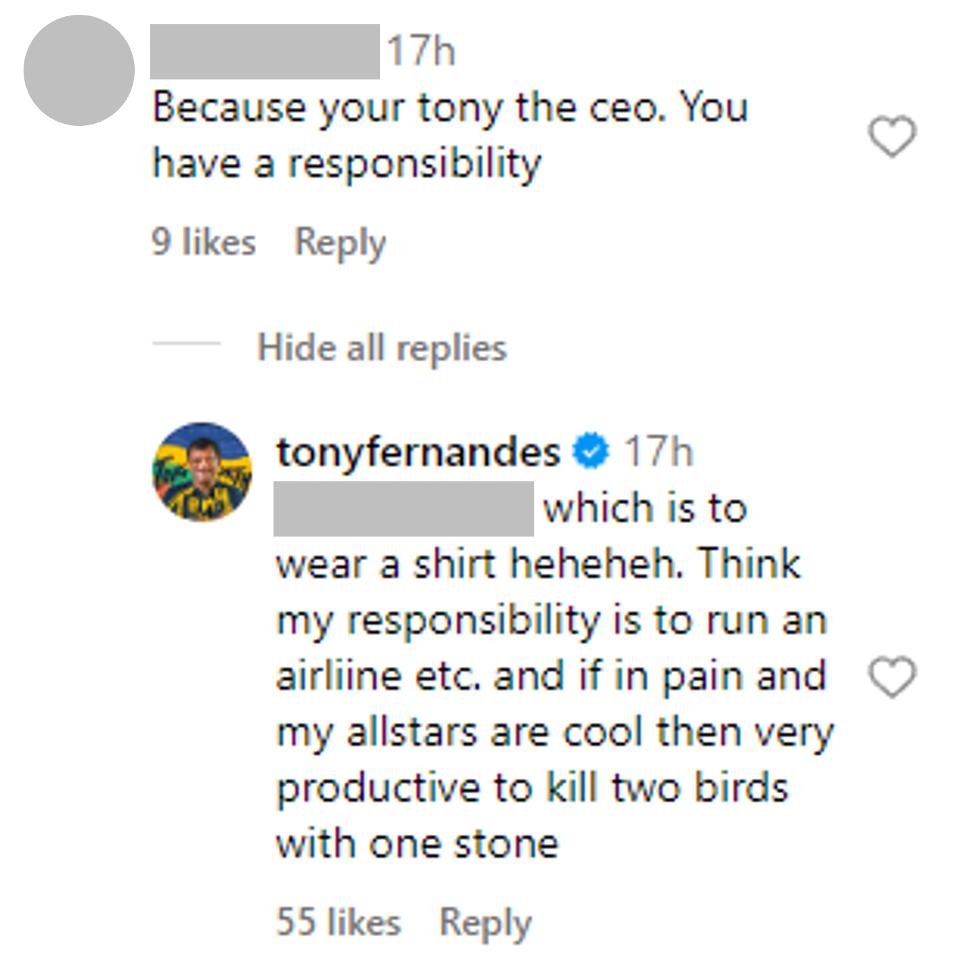Screen dimensions: 964x960
Task: Click the text "with one stone"
Action: click(x=418, y=844)
